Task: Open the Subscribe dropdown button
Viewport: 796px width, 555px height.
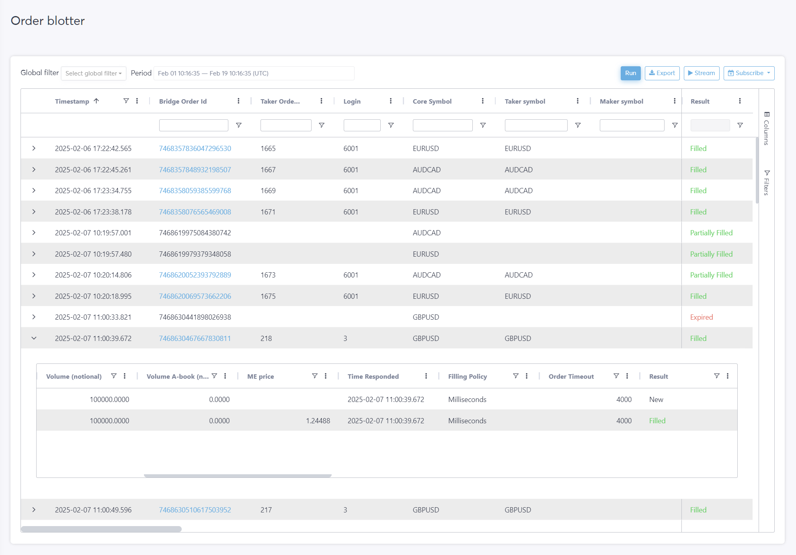Action: pyautogui.click(x=749, y=73)
